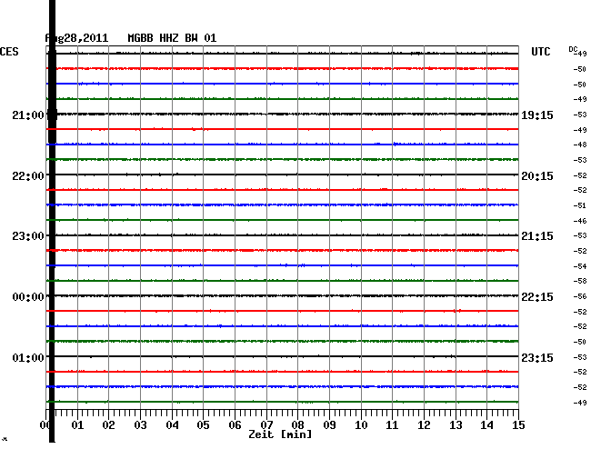Screen dimensions: 591x449
Task: Click the 15 minute axis tick label
Action: (x=518, y=424)
